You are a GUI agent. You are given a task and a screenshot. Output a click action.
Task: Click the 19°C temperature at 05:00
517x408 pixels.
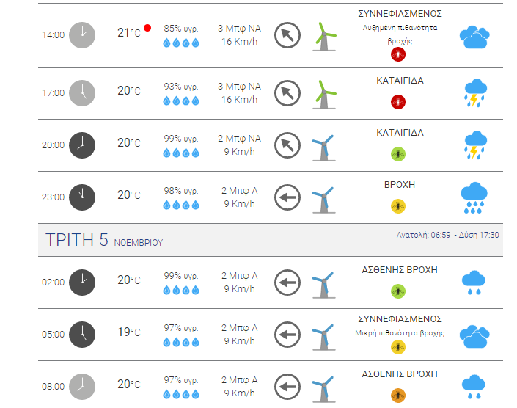tap(129, 332)
